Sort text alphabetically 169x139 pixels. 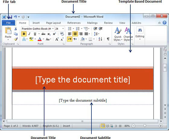(100, 39)
